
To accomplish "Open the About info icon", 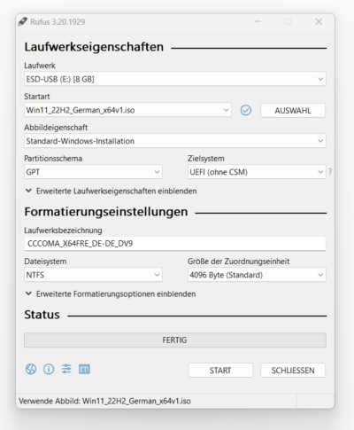I will pos(49,369).
